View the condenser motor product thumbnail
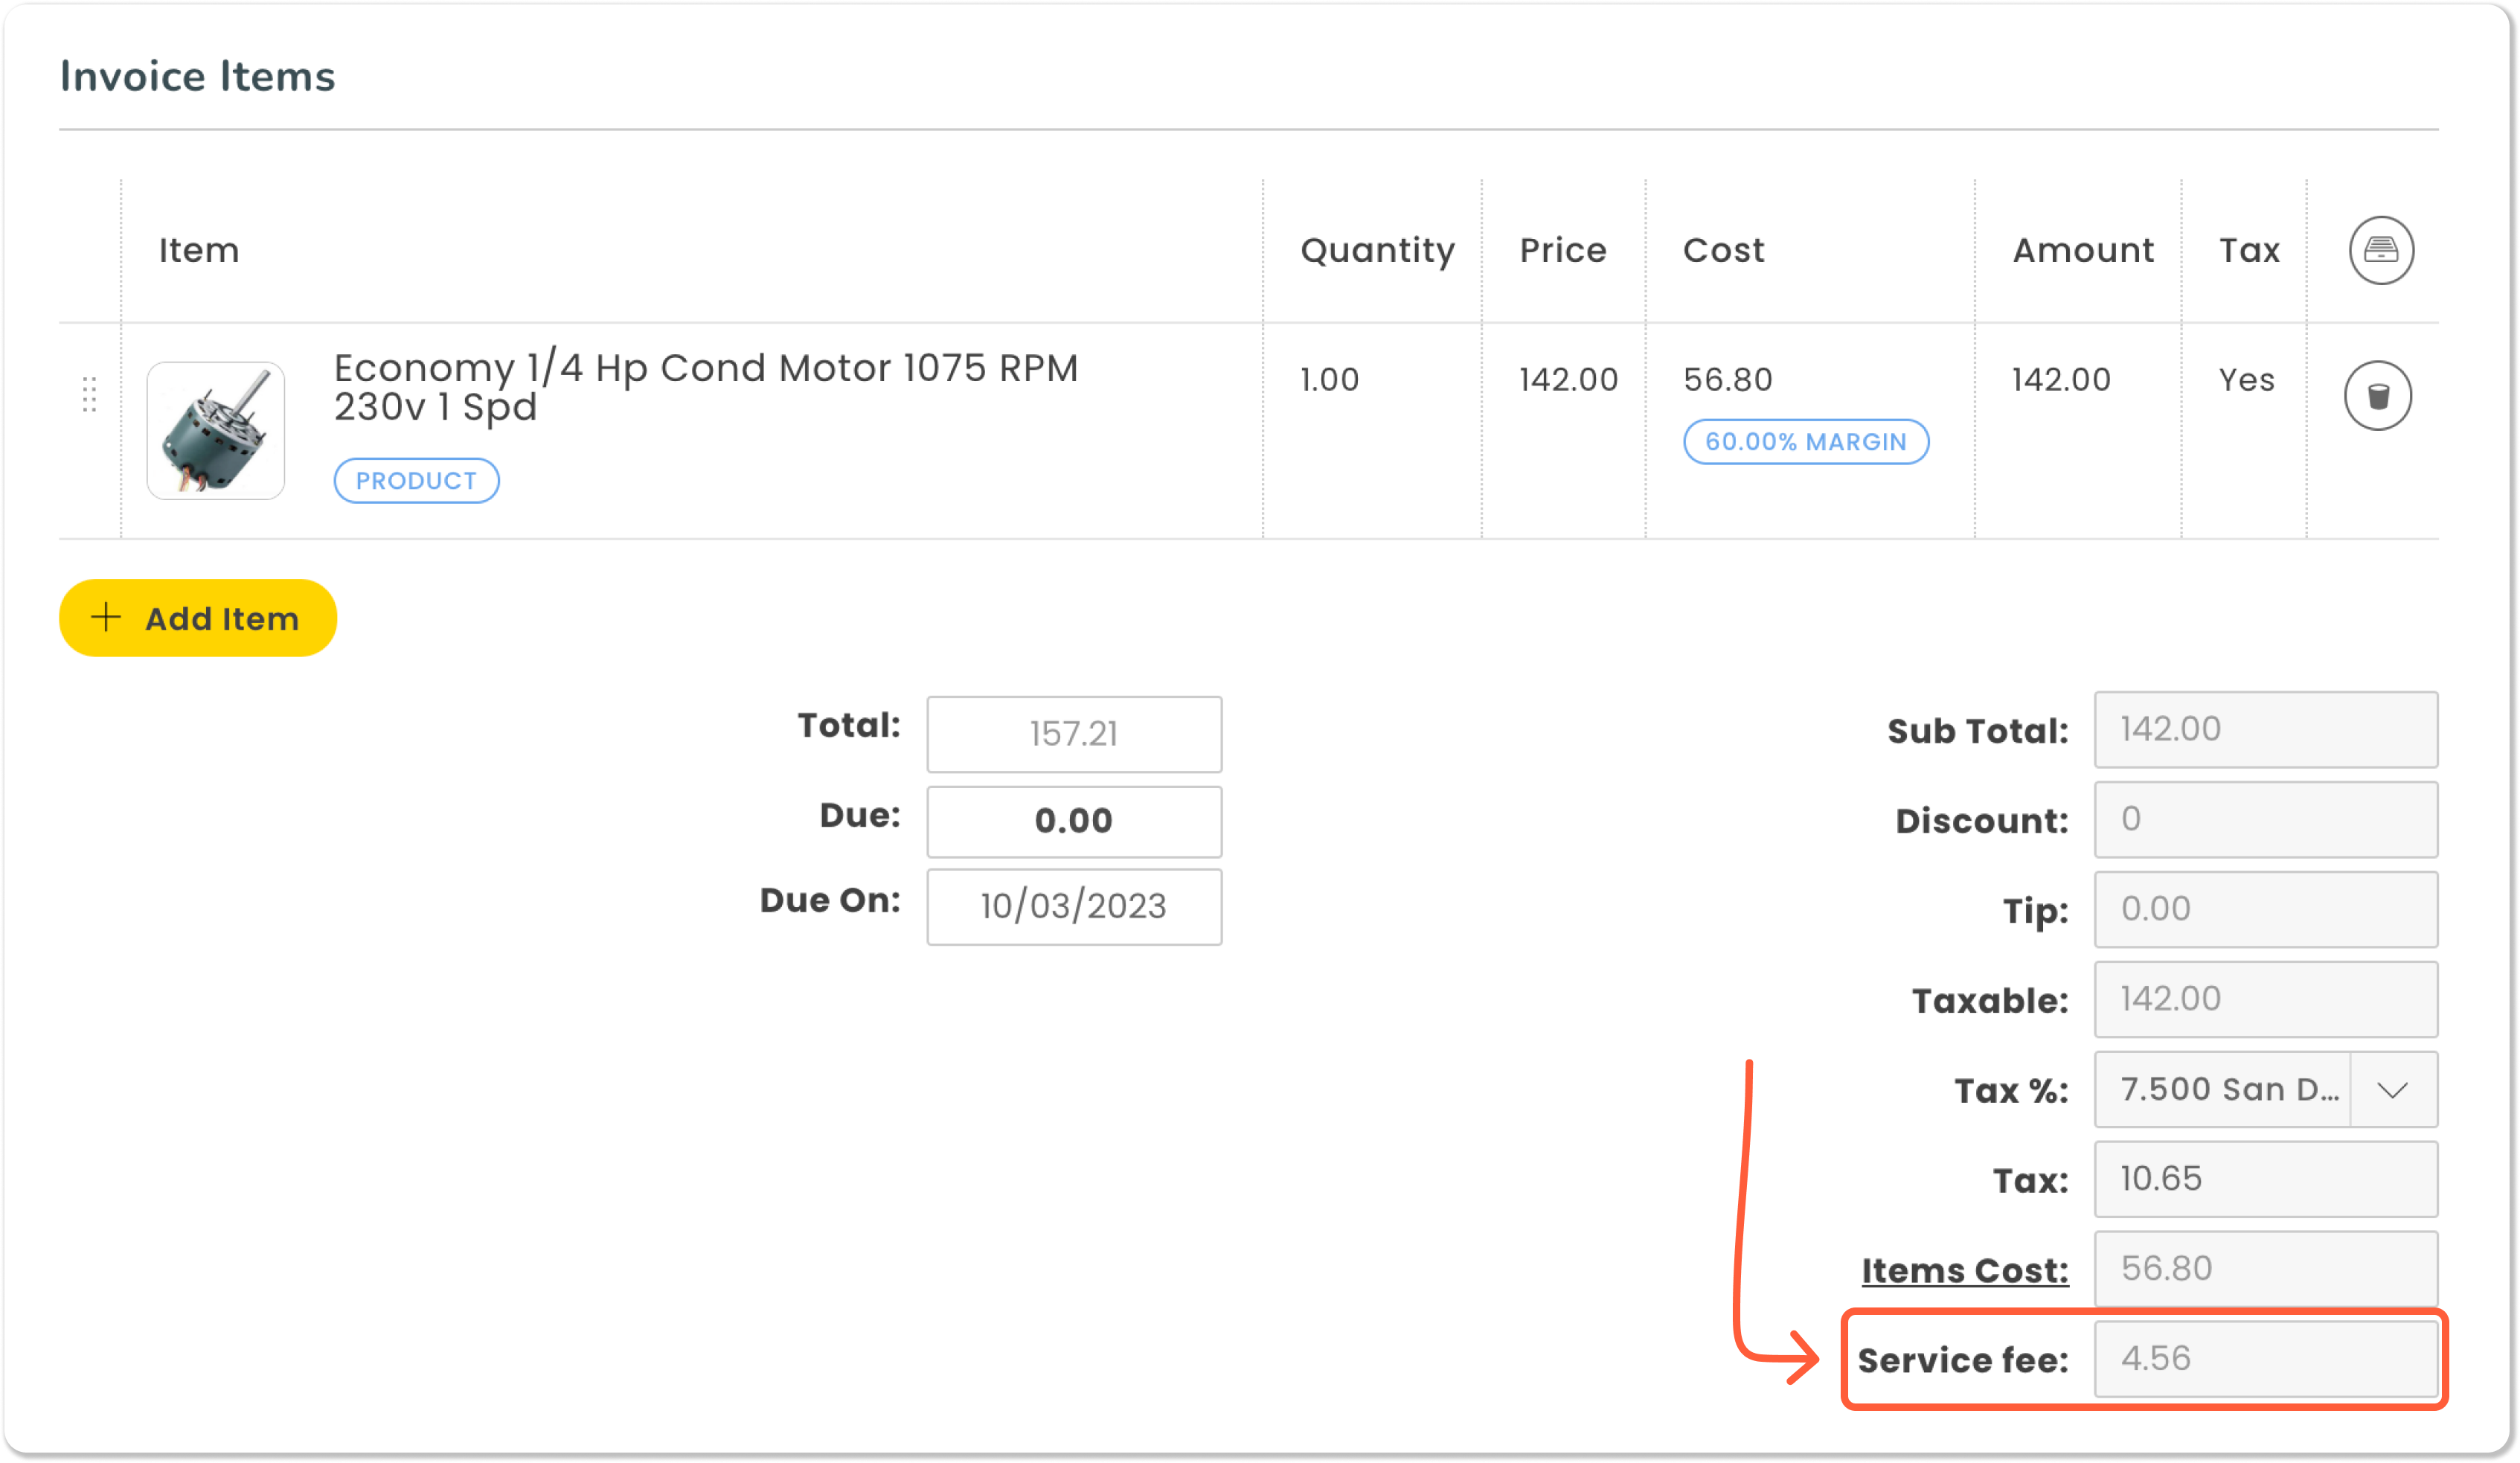Image resolution: width=2520 pixels, height=1463 pixels. click(x=215, y=430)
